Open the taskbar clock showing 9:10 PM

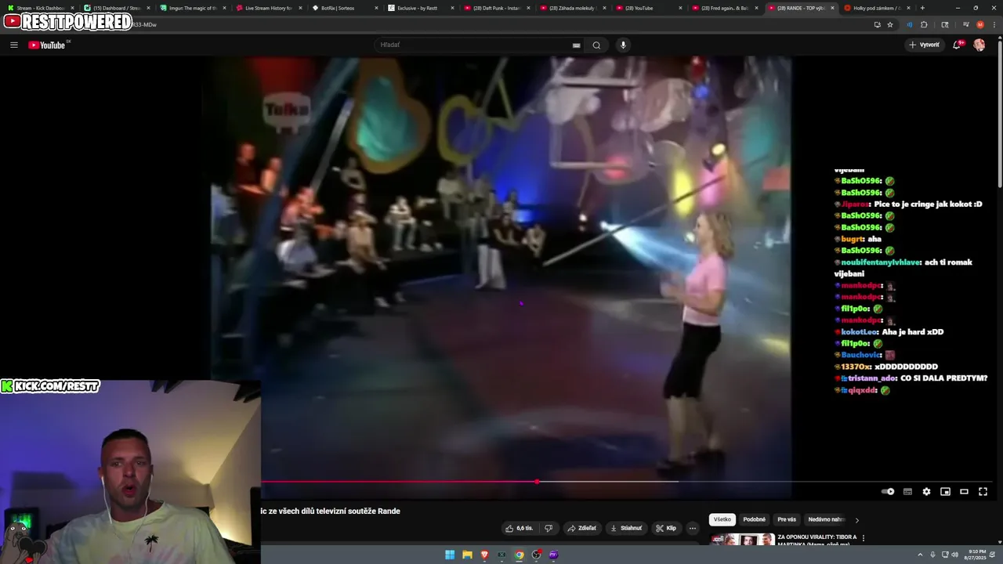pos(976,555)
